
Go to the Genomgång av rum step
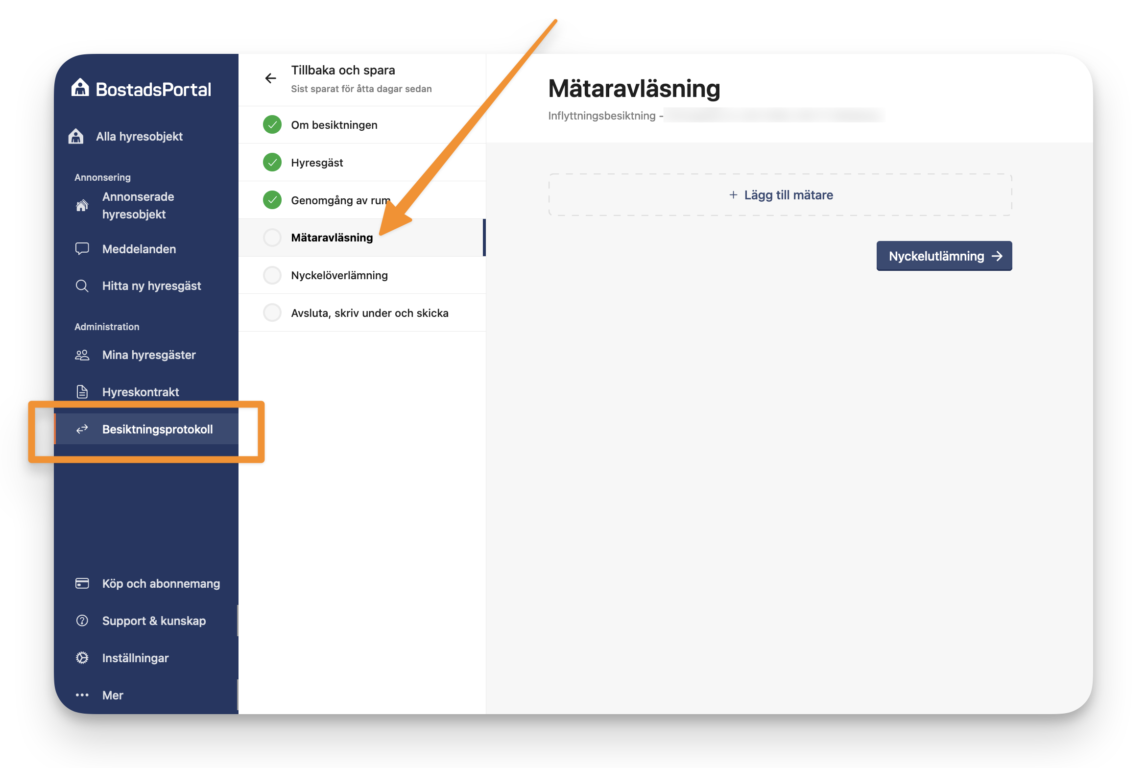pyautogui.click(x=340, y=200)
